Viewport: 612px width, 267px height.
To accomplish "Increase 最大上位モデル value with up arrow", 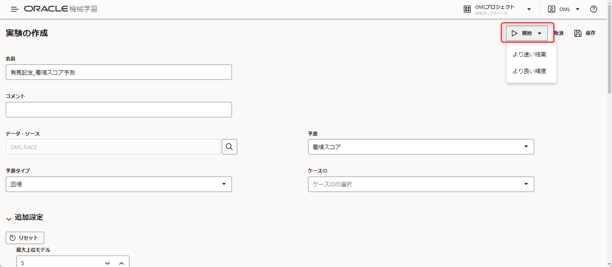I will [x=122, y=263].
